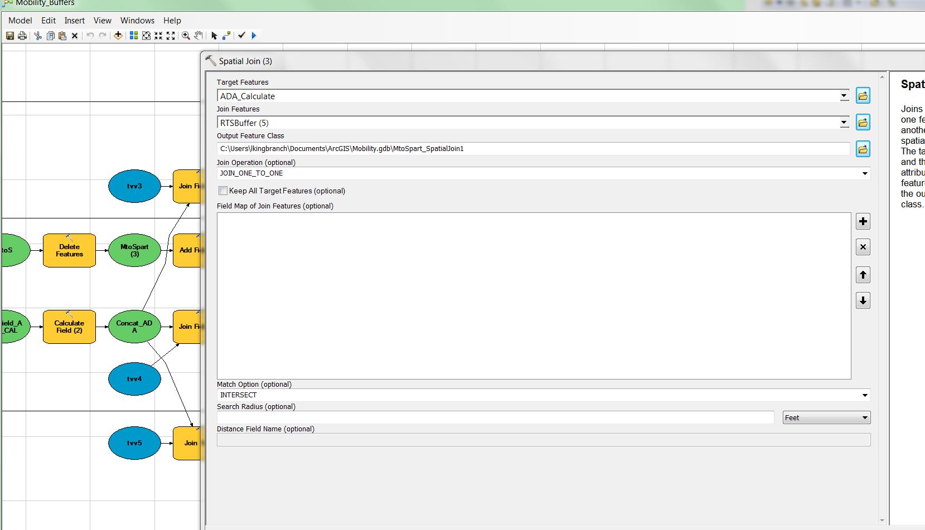Select the Delete Features tool box

[x=69, y=250]
